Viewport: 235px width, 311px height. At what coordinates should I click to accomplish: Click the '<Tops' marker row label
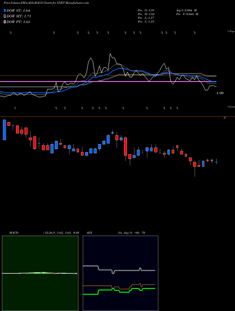tap(231, 32)
